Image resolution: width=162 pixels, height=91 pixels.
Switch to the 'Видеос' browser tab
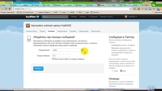coord(25,5)
